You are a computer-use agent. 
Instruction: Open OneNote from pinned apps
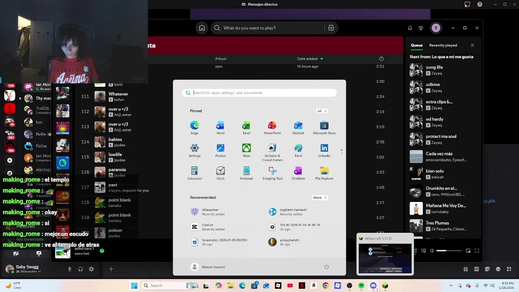point(298,173)
